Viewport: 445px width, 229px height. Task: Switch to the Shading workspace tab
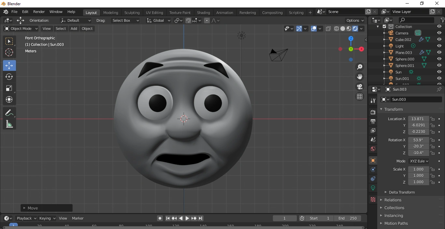click(x=203, y=12)
